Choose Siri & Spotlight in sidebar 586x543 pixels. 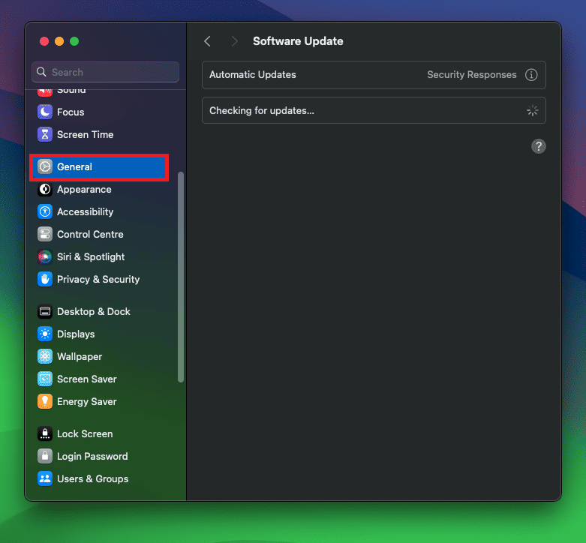pos(99,257)
